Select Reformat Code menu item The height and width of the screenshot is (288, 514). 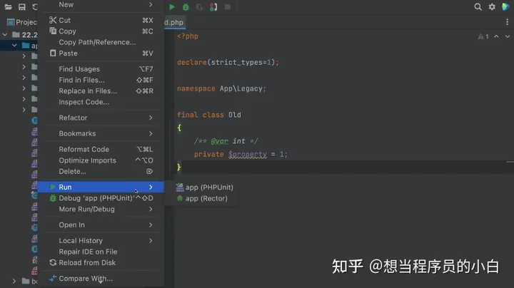(101, 149)
